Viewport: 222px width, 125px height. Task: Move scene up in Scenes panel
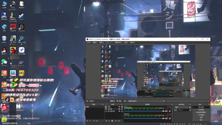tap(94, 121)
